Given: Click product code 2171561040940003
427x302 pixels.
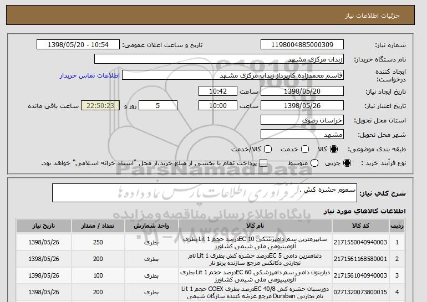Looking at the screenshot, I should click(x=360, y=275).
